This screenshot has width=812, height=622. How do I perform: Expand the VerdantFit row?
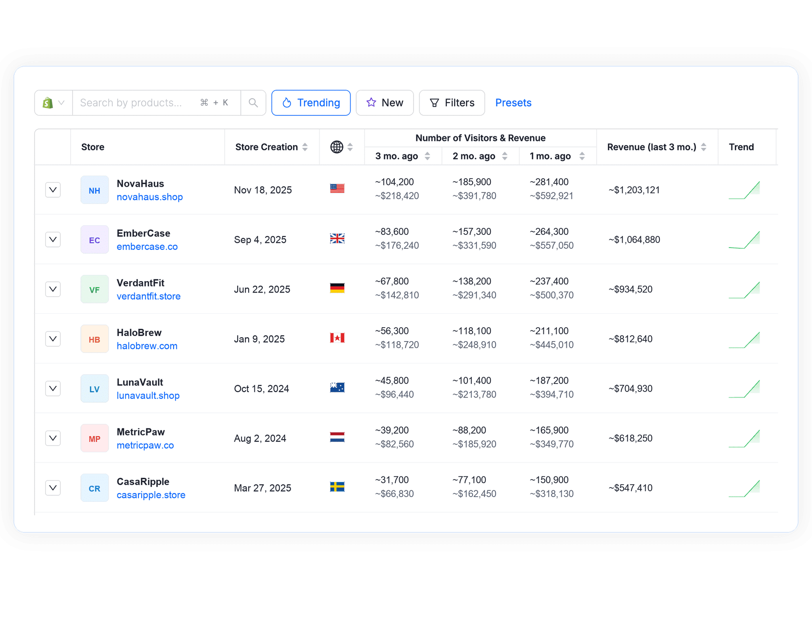(x=53, y=289)
